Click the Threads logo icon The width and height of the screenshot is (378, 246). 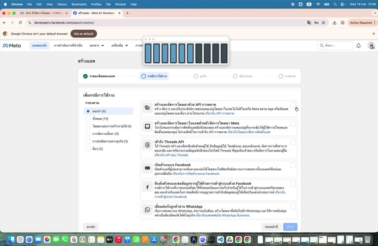[147, 145]
